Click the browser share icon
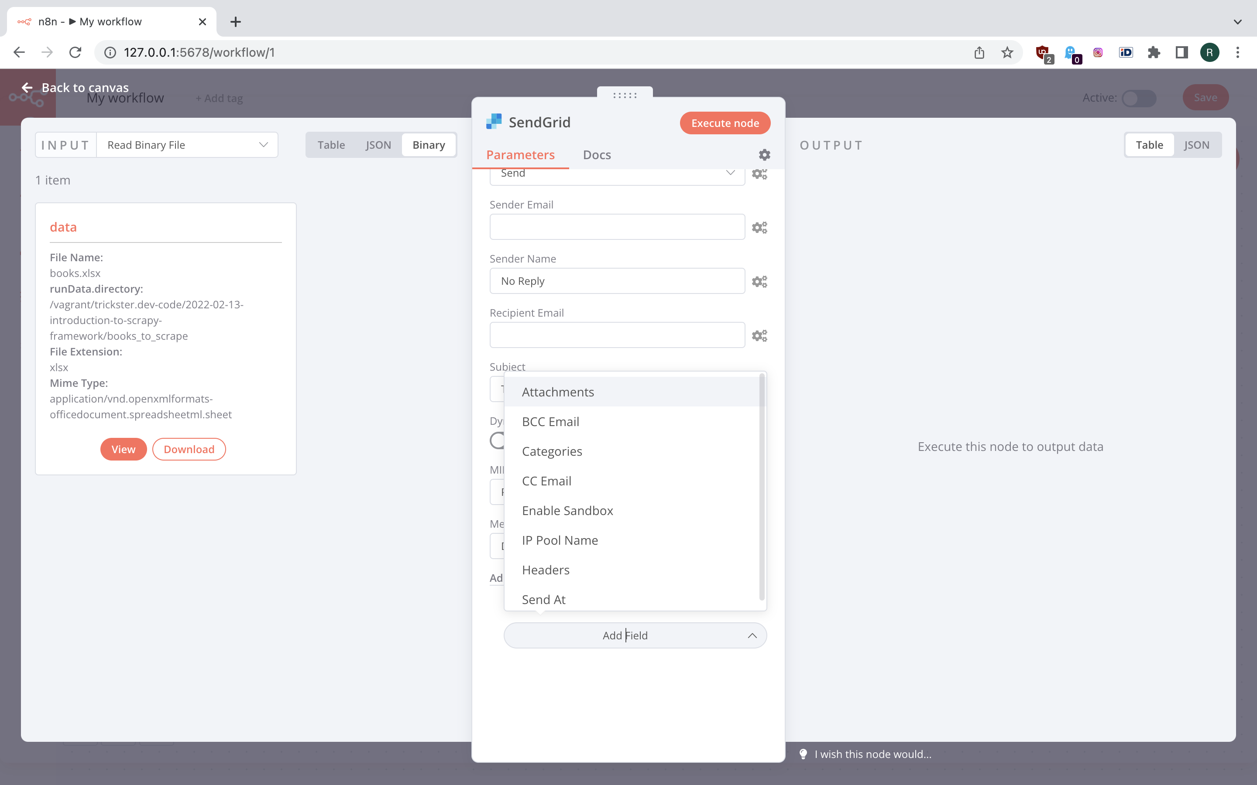The image size is (1257, 785). click(979, 52)
